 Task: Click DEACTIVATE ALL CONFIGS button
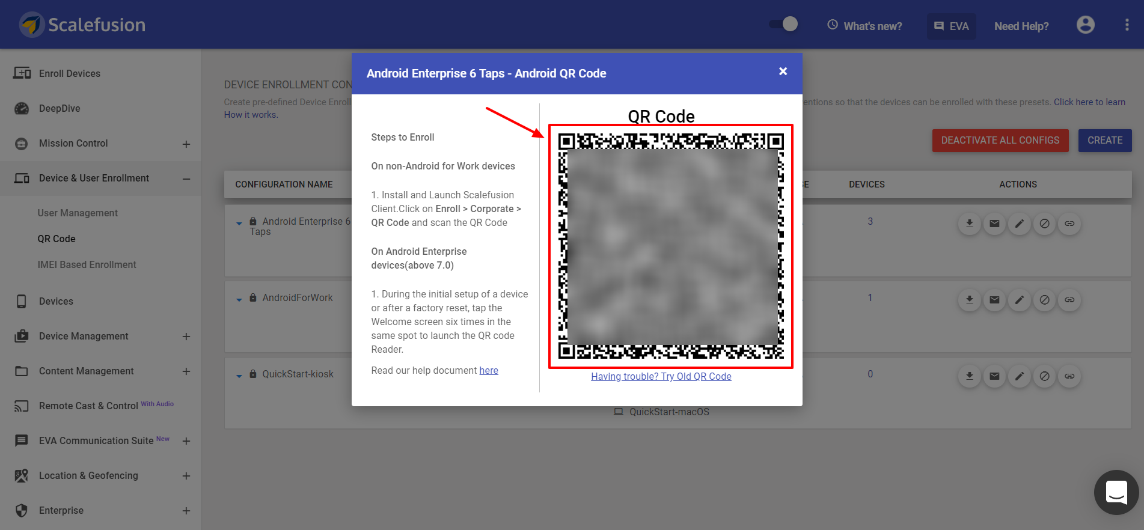pos(1000,140)
